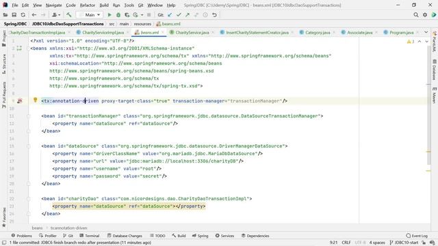
Task: Open the JDBC10-start Git branch menu
Action: [x=404, y=243]
